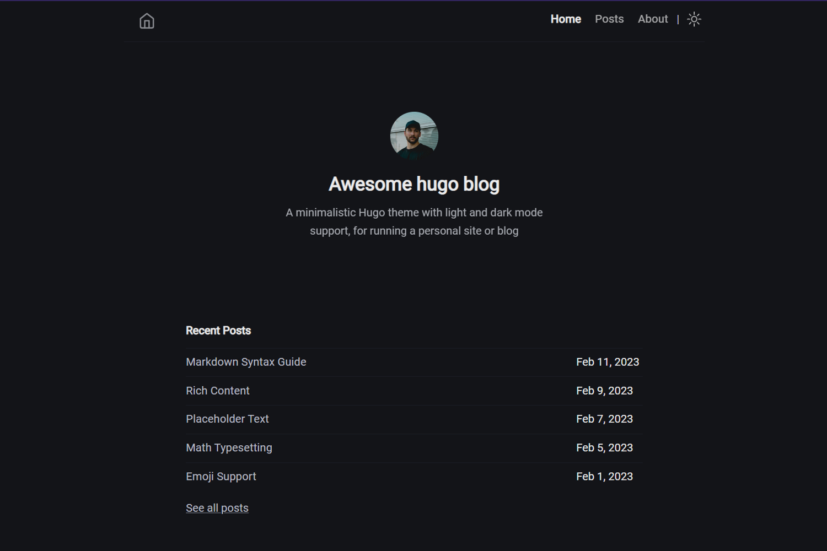Click the "Recent Posts" heading
This screenshot has height=551, width=827.
(x=218, y=330)
